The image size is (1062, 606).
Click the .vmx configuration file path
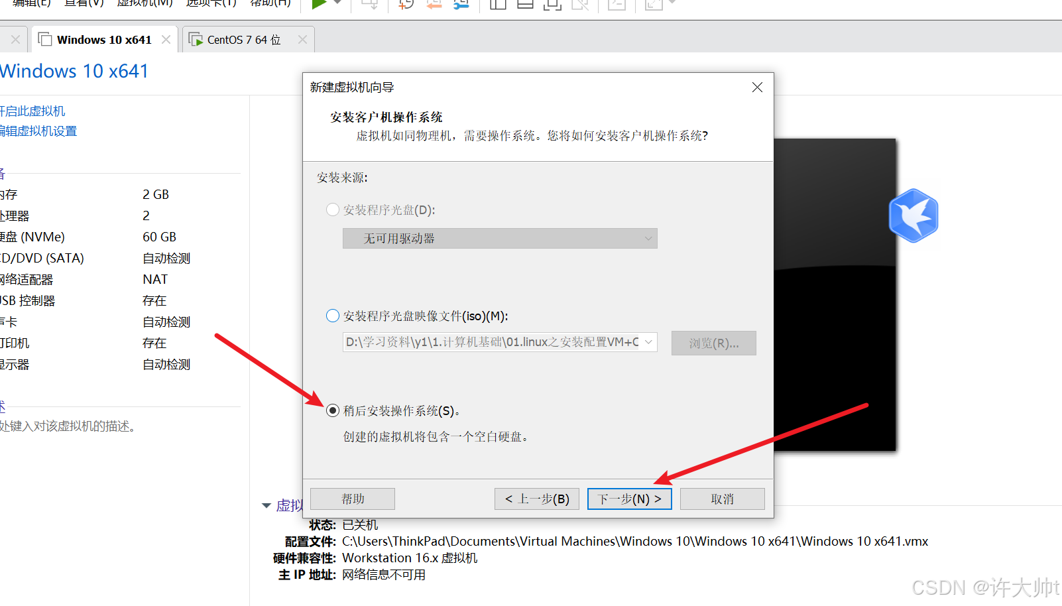pos(635,541)
